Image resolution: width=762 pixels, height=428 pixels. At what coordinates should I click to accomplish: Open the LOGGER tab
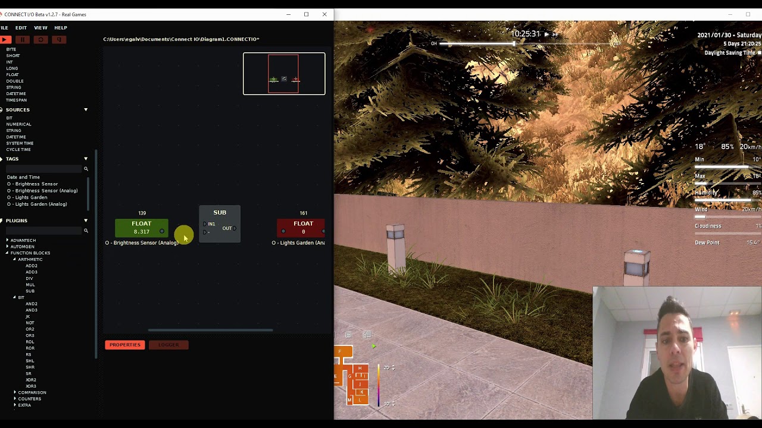pos(168,345)
